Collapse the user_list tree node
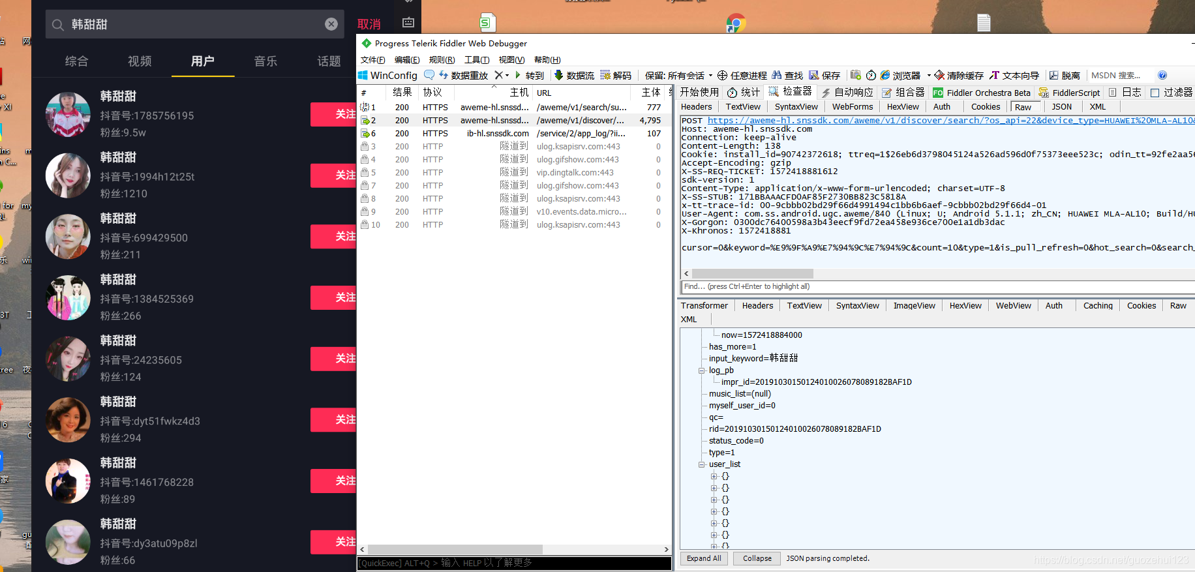This screenshot has height=572, width=1195. tap(702, 464)
